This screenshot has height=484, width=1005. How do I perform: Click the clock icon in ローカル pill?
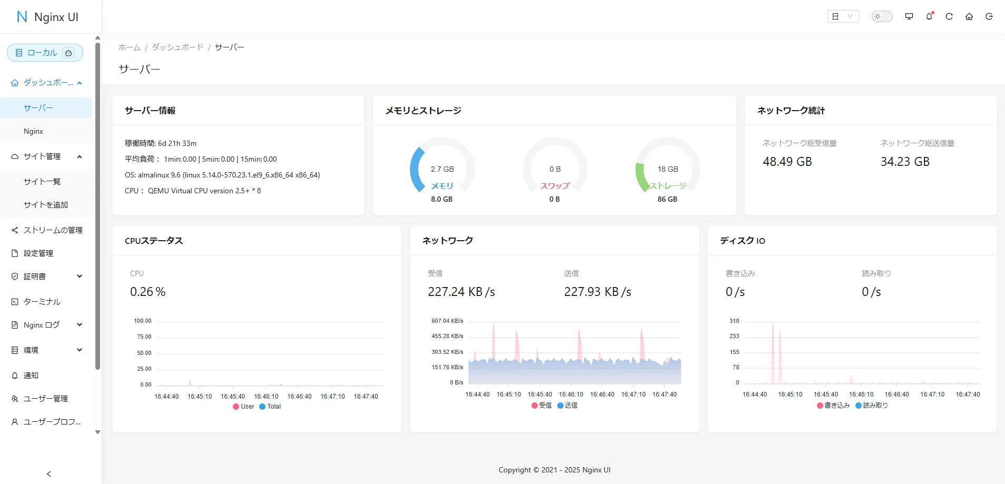point(68,53)
